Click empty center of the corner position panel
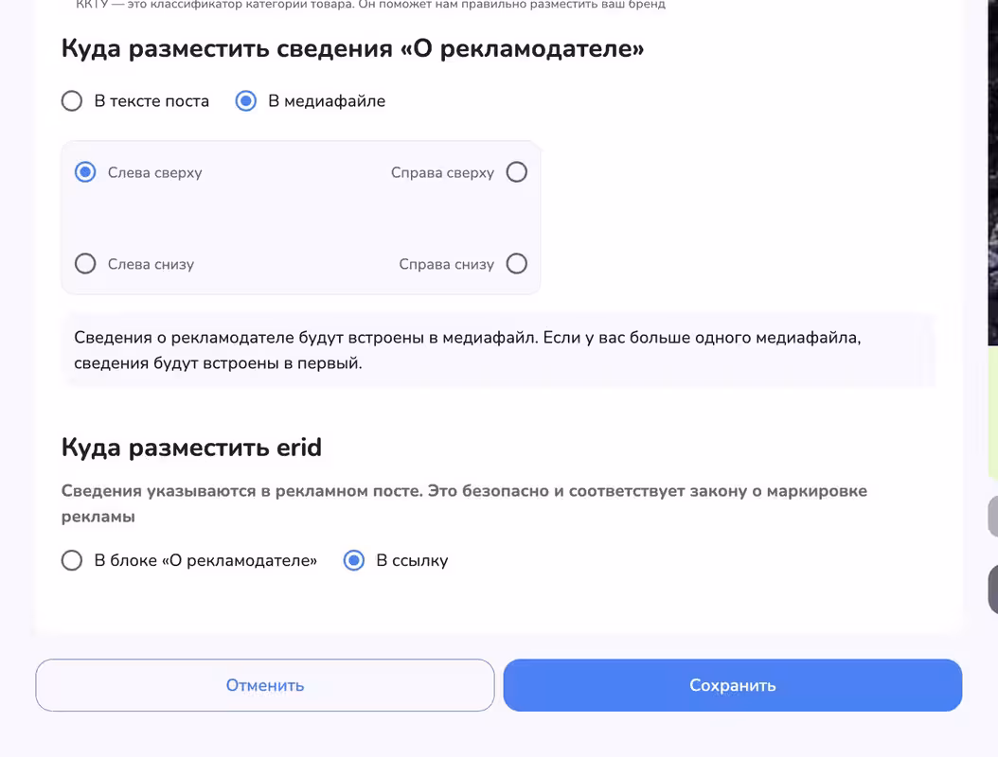 point(300,219)
